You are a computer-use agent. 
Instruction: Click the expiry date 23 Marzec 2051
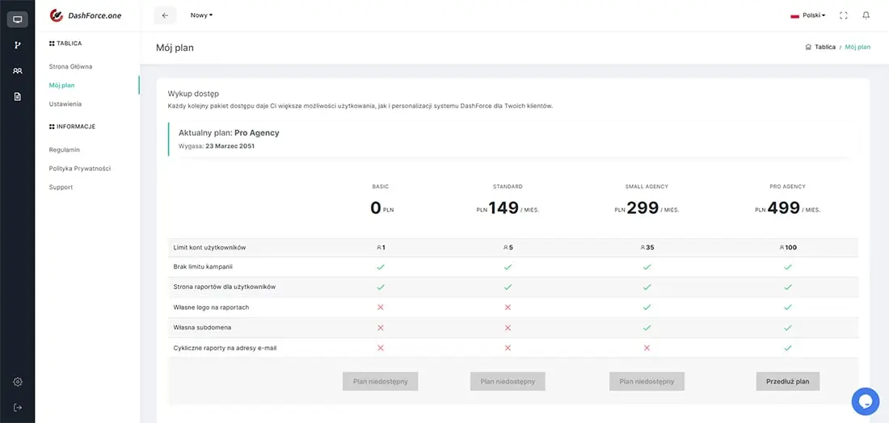(230, 146)
